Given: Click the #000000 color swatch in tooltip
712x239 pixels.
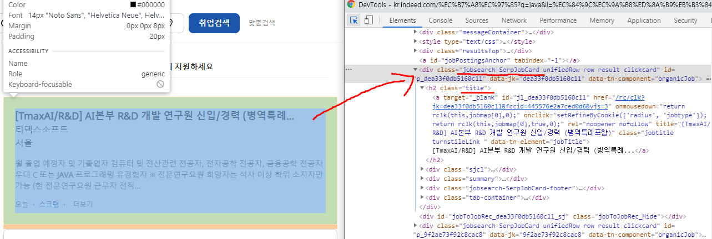Looking at the screenshot, I should (x=133, y=4).
